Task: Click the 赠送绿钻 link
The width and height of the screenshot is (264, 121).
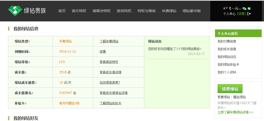Action: point(239,97)
